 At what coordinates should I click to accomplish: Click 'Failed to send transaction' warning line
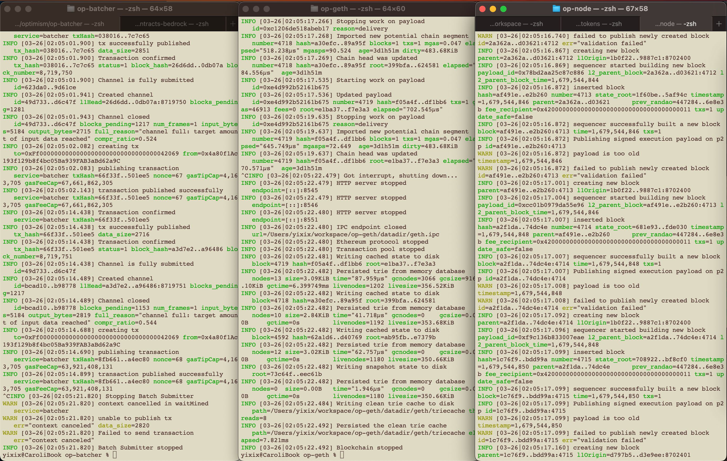tap(98, 433)
